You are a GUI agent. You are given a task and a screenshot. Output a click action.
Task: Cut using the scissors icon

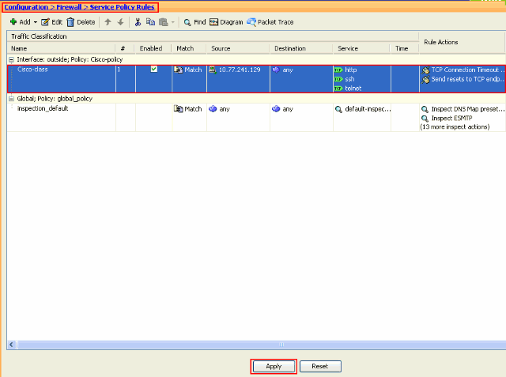[138, 22]
